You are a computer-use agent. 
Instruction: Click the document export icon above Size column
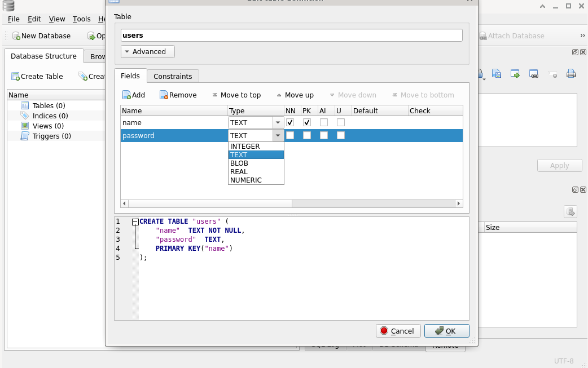click(x=571, y=211)
